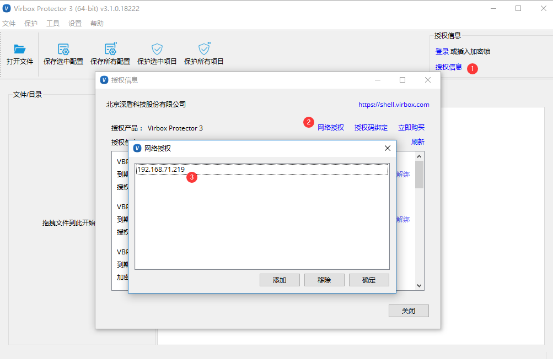Click the 添加 button

point(280,280)
